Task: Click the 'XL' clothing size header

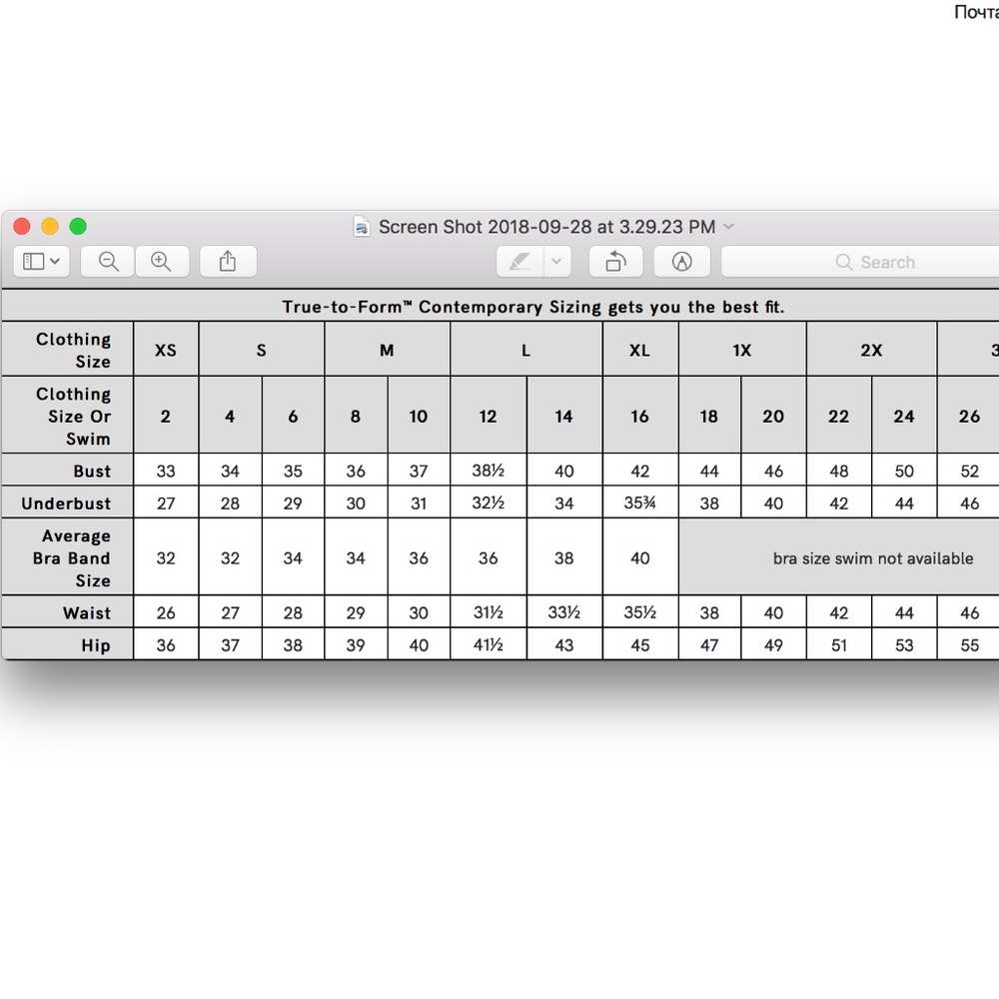Action: tap(640, 350)
